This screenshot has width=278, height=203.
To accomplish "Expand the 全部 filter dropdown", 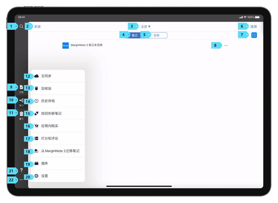I will coord(146,27).
